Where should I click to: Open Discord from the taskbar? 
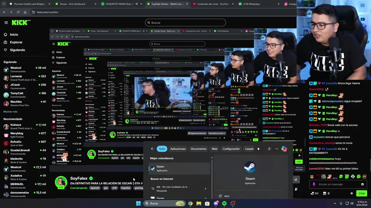[x=216, y=203]
